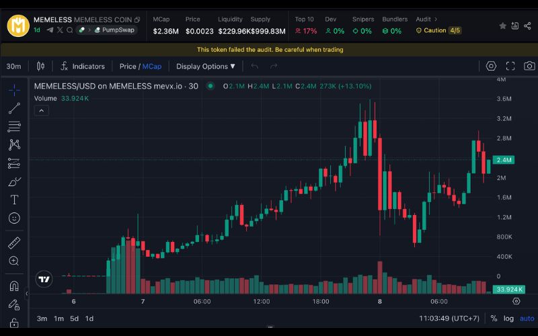538x336 pixels.
Task: Open the candlestick chart type selector
Action: 40,66
